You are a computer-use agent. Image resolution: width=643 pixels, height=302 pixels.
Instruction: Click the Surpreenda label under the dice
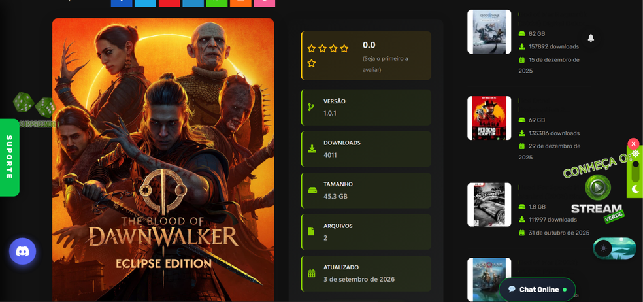[x=39, y=124]
